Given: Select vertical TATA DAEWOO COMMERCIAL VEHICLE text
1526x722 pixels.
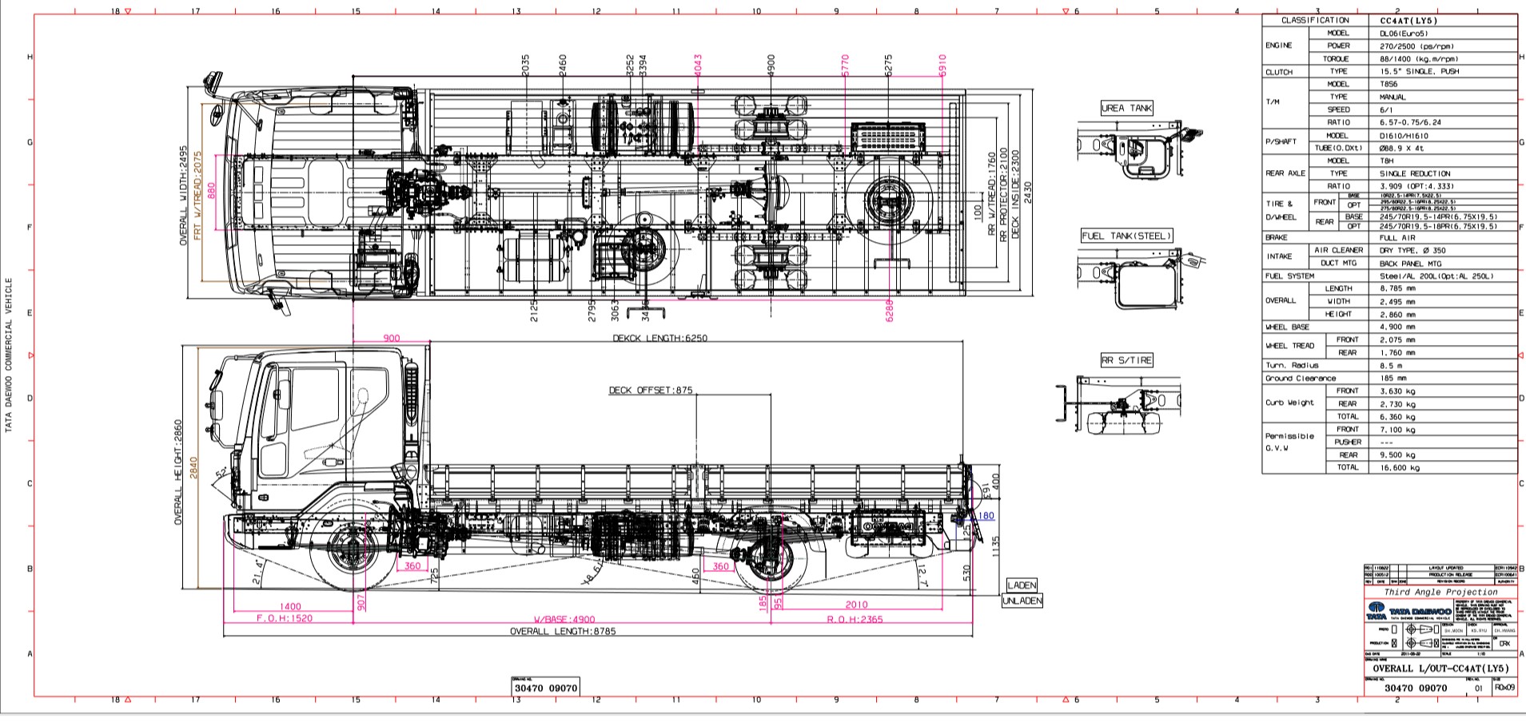Looking at the screenshot, I should [9, 355].
